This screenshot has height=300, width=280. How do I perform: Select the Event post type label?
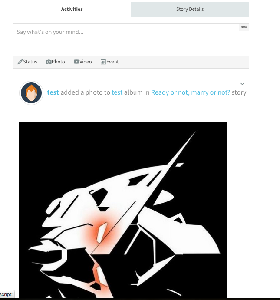click(x=112, y=62)
